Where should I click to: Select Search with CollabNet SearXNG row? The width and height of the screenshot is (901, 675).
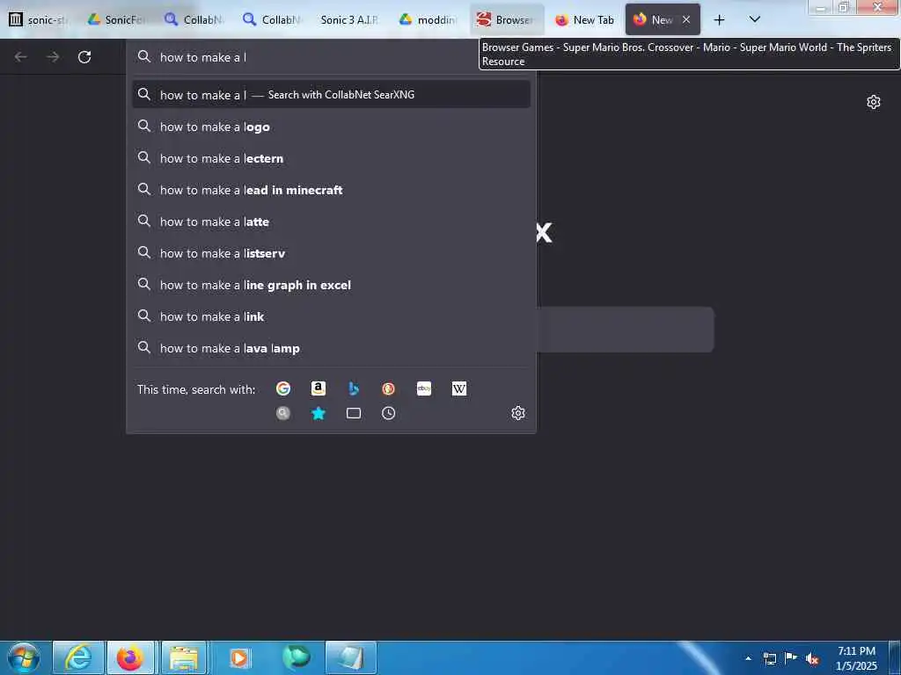coord(331,95)
